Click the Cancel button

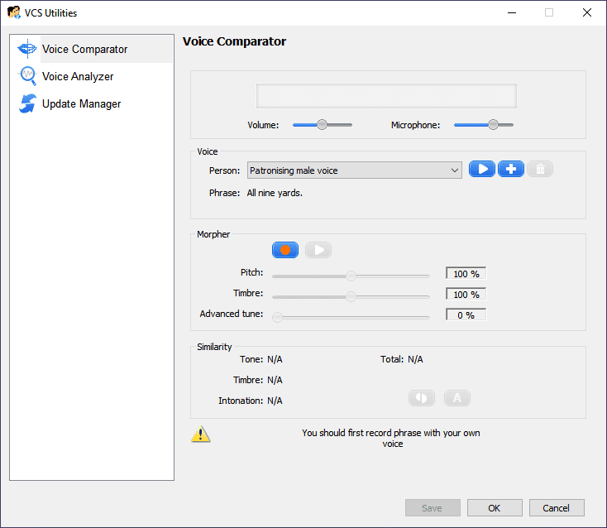[x=557, y=508]
